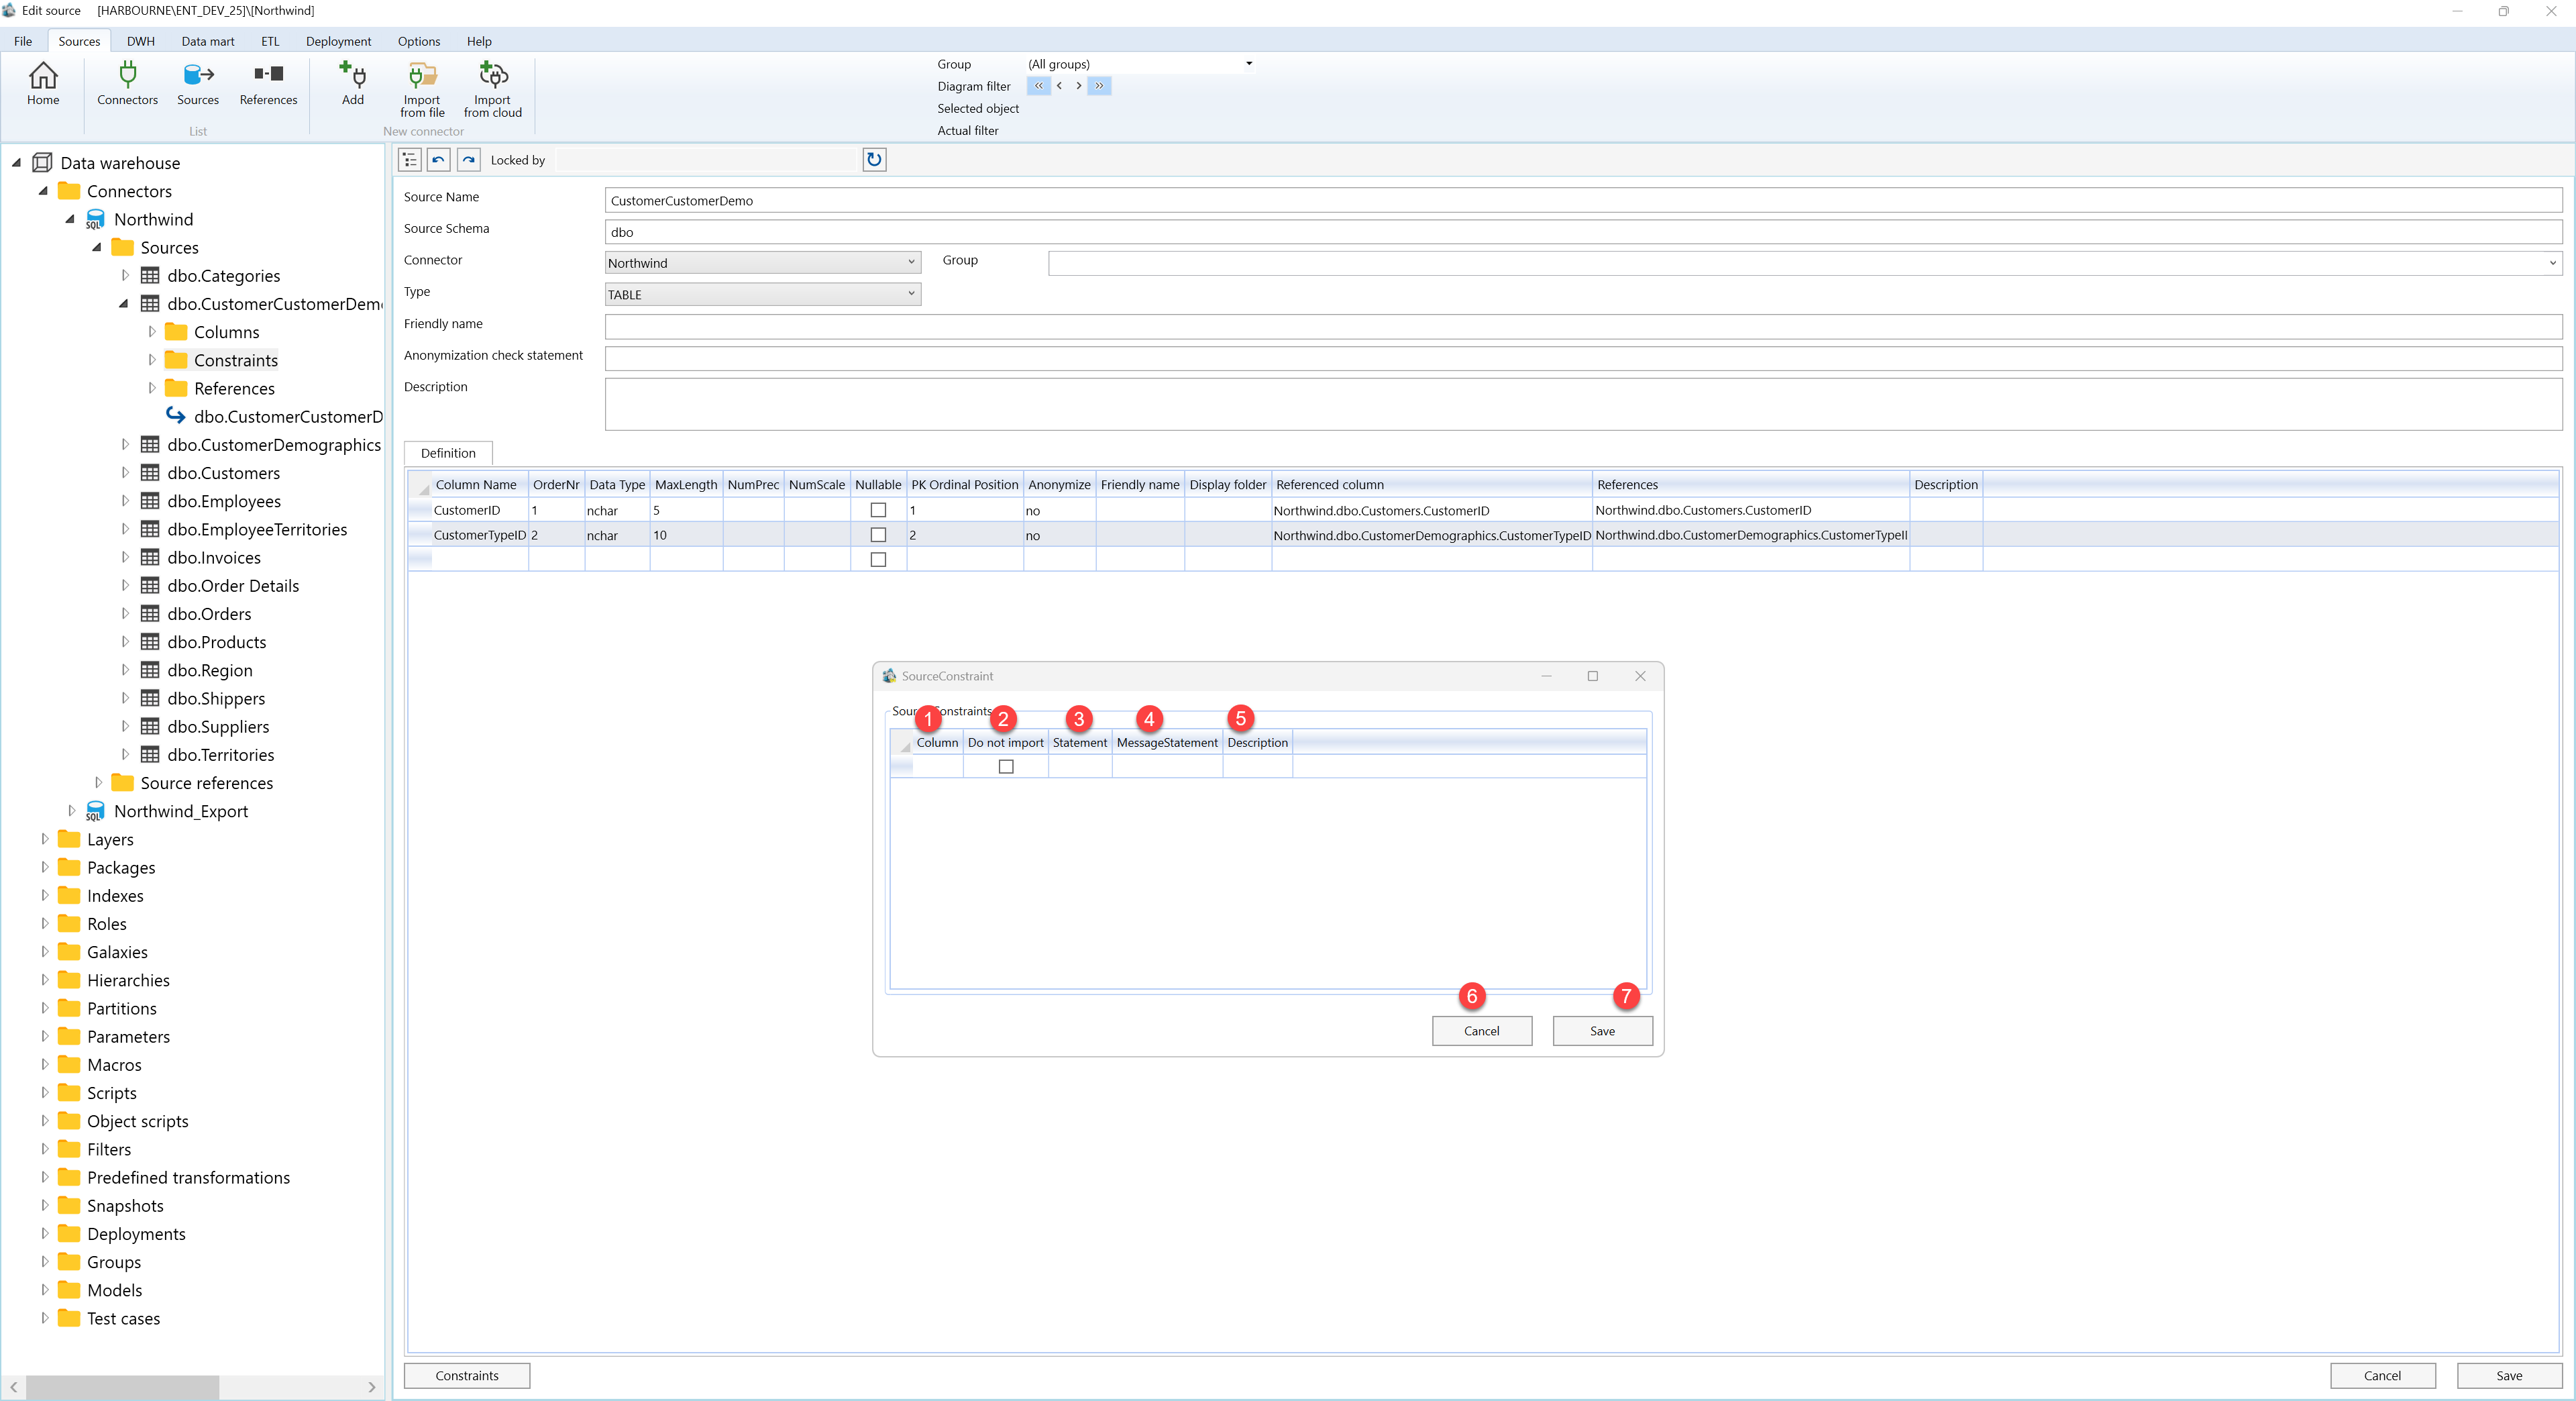Open the Home ribbon icon
Screen dimensions: 2576x1401
tap(43, 83)
